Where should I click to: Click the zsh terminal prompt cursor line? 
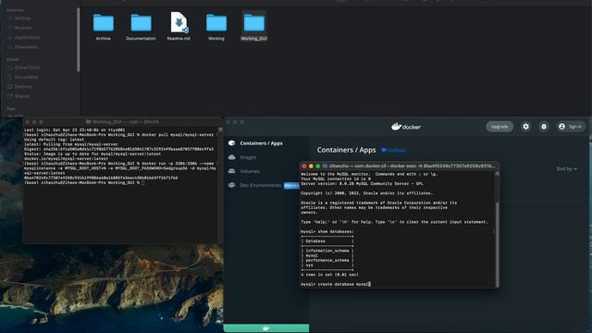point(84,182)
